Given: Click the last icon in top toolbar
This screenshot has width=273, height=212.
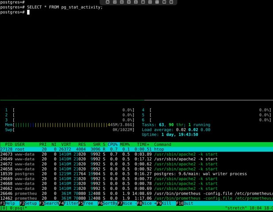Looking at the screenshot, I should click(x=171, y=2).
